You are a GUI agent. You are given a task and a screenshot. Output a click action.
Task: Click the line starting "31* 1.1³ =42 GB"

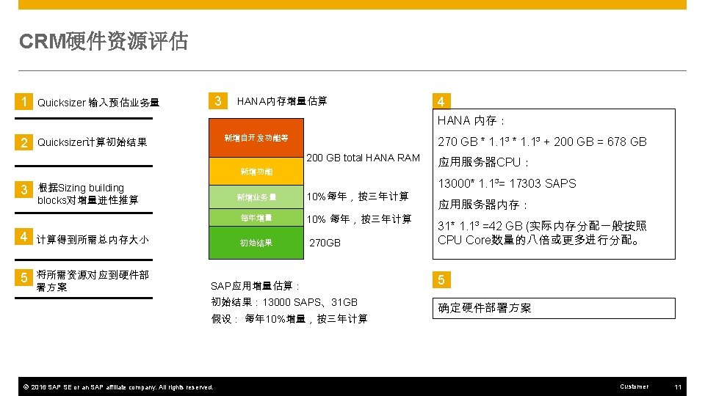[542, 232]
